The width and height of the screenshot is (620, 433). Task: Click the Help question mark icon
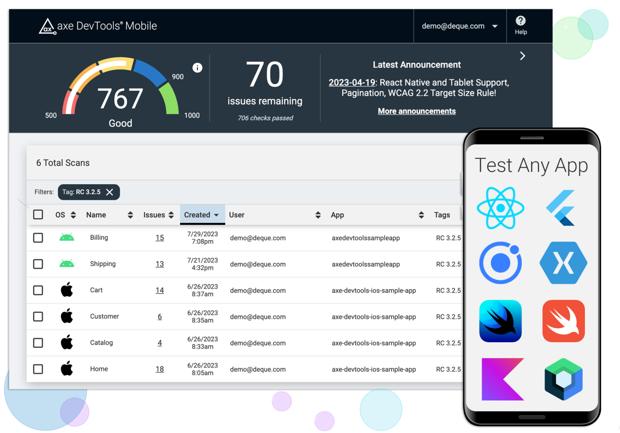pos(520,21)
